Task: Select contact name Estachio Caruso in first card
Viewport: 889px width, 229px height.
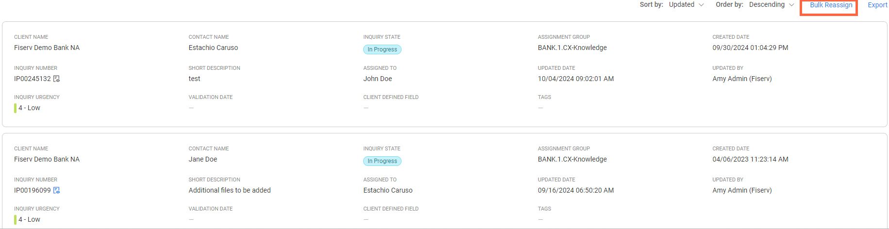Action: point(213,48)
